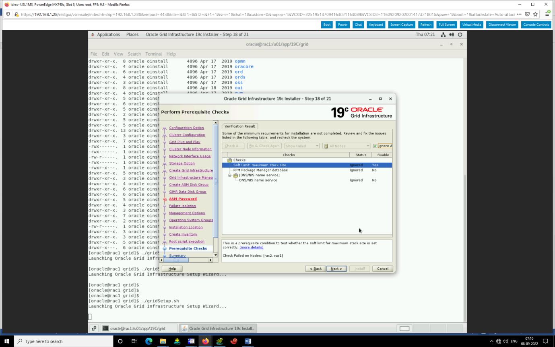Click Cancel in the installer
Image resolution: width=555 pixels, height=347 pixels.
[x=383, y=269]
